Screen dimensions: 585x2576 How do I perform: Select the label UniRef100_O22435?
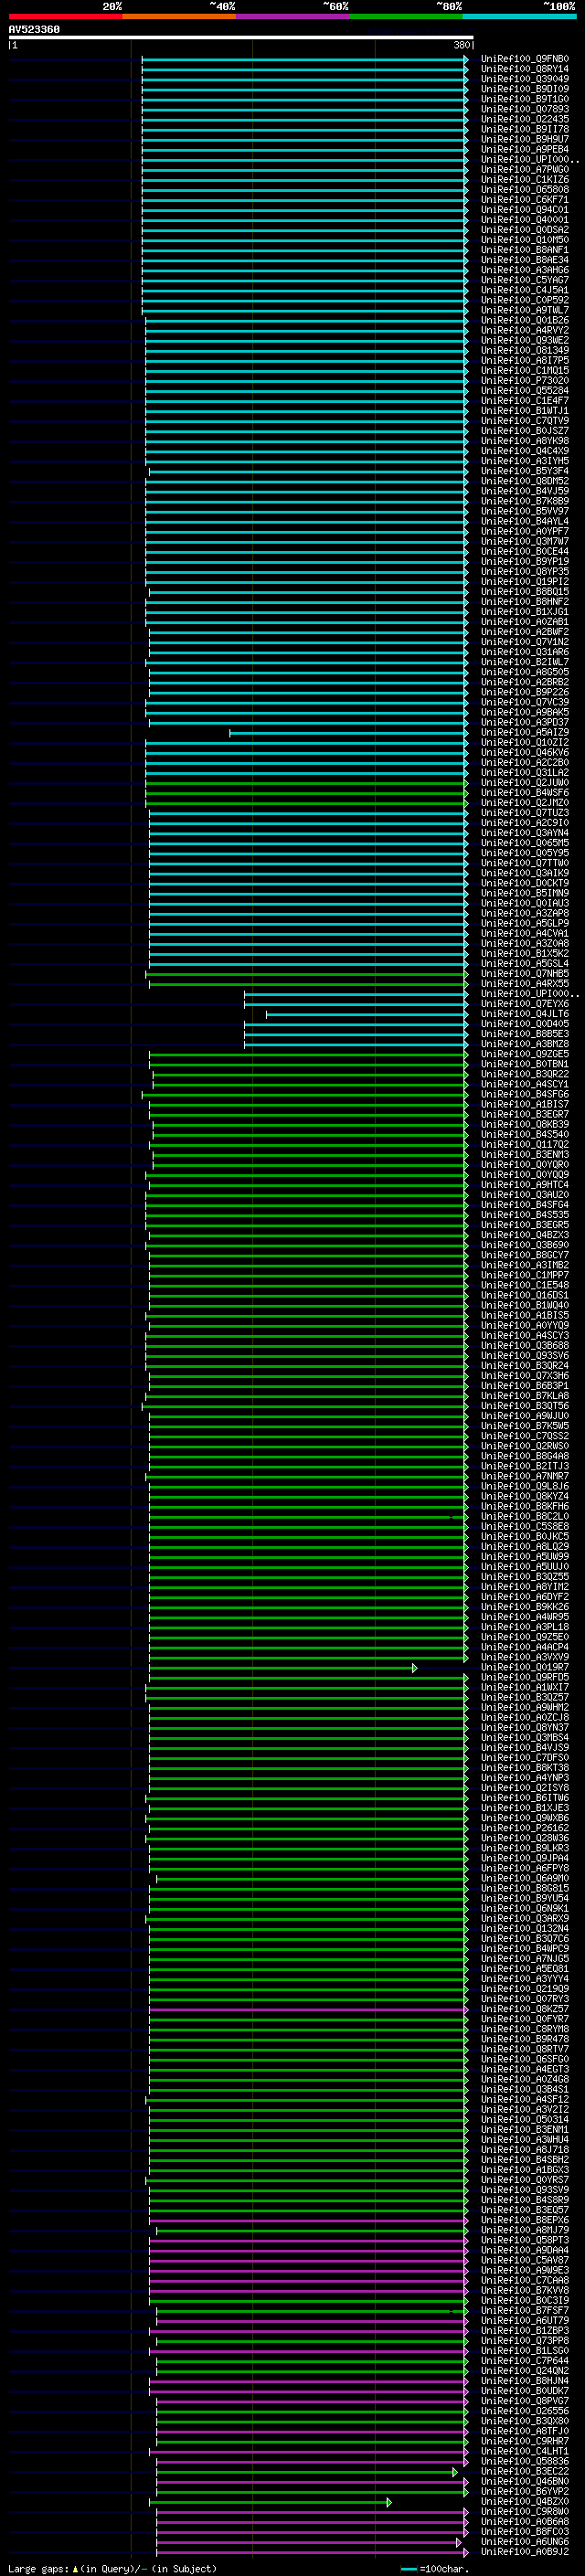[525, 119]
